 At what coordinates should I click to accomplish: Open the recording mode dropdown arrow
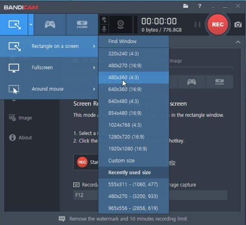(x=31, y=25)
